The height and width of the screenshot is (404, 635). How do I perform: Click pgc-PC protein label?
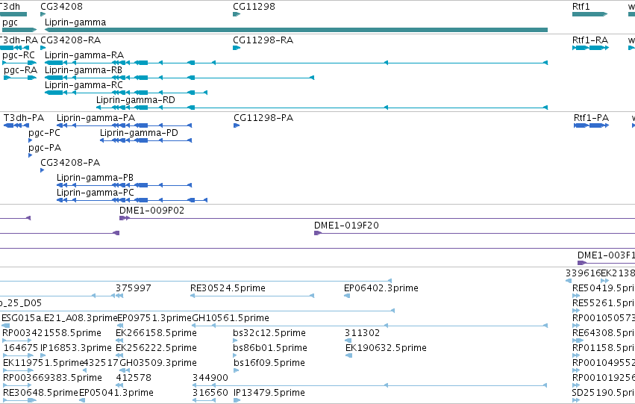[44, 133]
